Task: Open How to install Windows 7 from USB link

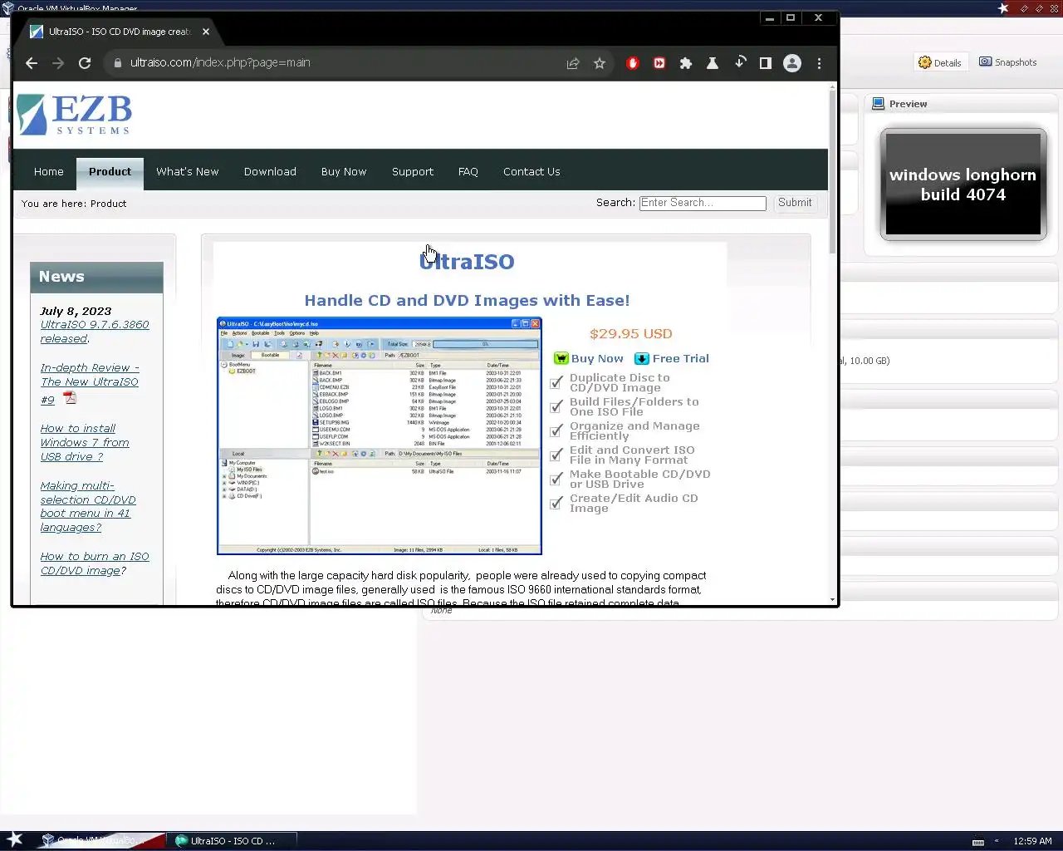Action: pos(85,442)
